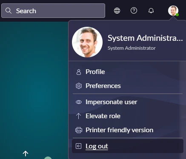Click the System Administra... name heading

pyautogui.click(x=145, y=38)
